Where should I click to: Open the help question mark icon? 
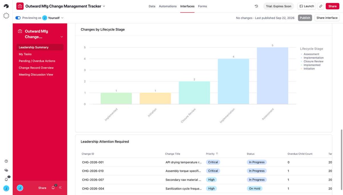(x=6, y=161)
